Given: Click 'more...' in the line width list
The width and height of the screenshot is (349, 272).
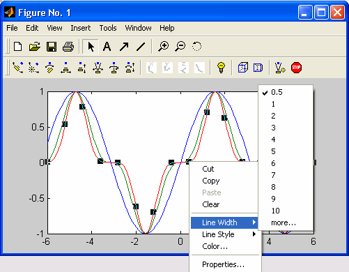Looking at the screenshot, I should [x=286, y=222].
